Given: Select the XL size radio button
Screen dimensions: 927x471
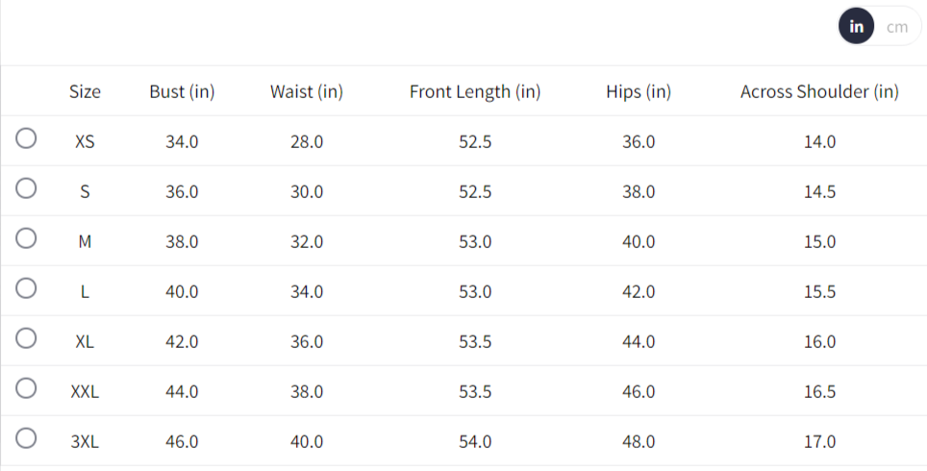Looking at the screenshot, I should [x=27, y=340].
